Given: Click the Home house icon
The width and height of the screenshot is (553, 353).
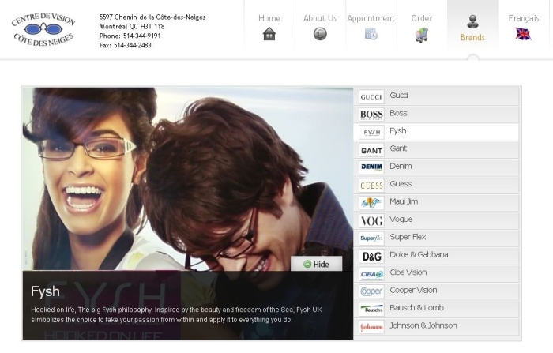Looking at the screenshot, I should [x=269, y=34].
